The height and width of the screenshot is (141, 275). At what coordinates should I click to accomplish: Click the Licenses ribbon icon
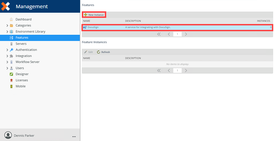(x=11, y=80)
